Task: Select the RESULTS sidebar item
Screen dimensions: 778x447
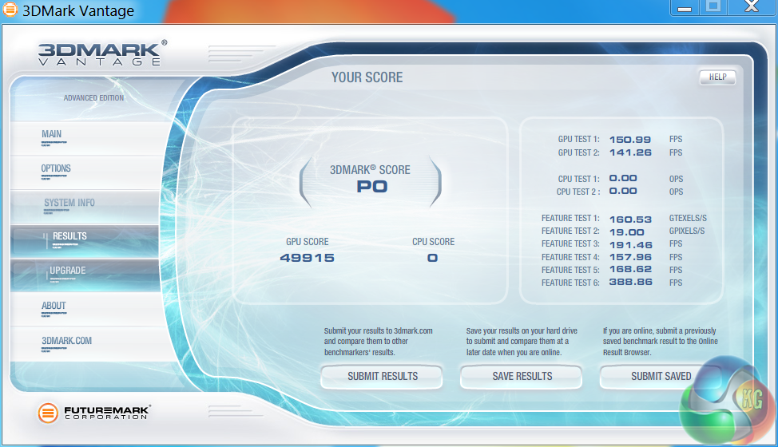Action: pos(85,241)
